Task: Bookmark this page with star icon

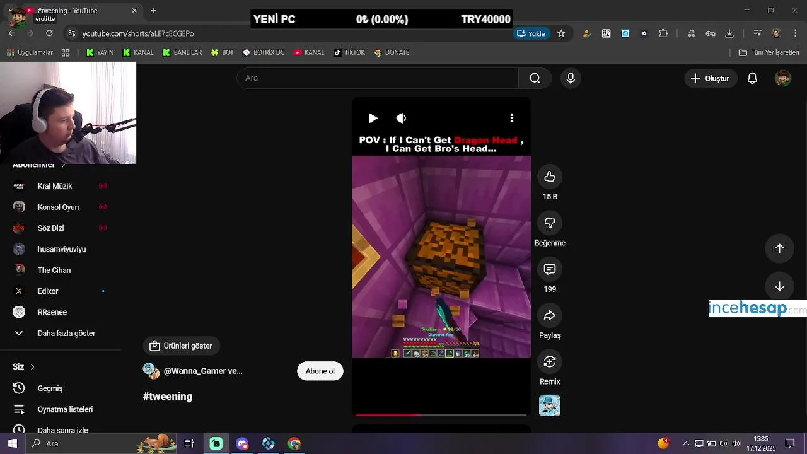Action: click(561, 33)
